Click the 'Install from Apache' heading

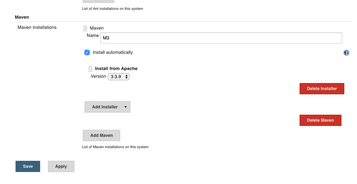pyautogui.click(x=116, y=69)
